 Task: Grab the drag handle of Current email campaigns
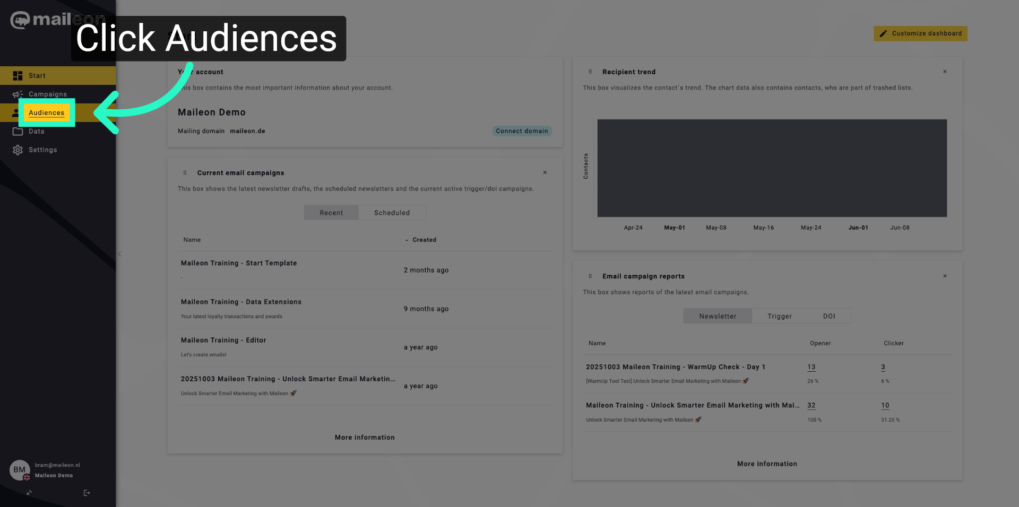pyautogui.click(x=185, y=173)
